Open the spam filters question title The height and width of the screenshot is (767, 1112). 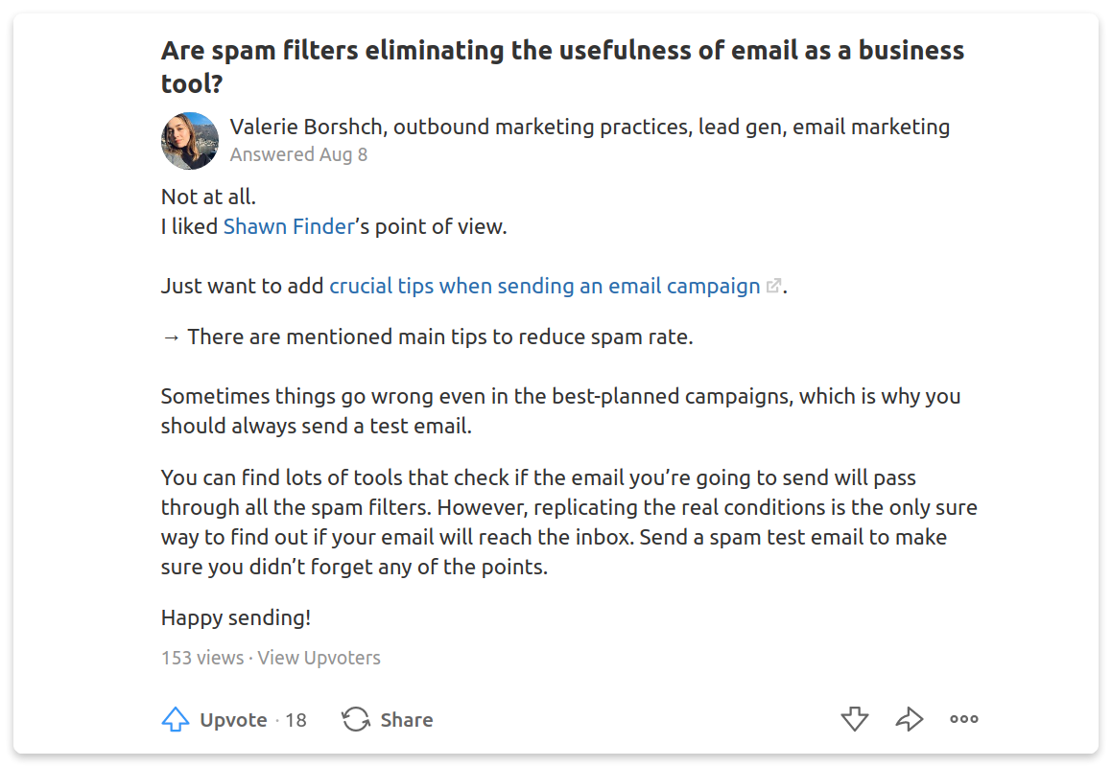562,67
